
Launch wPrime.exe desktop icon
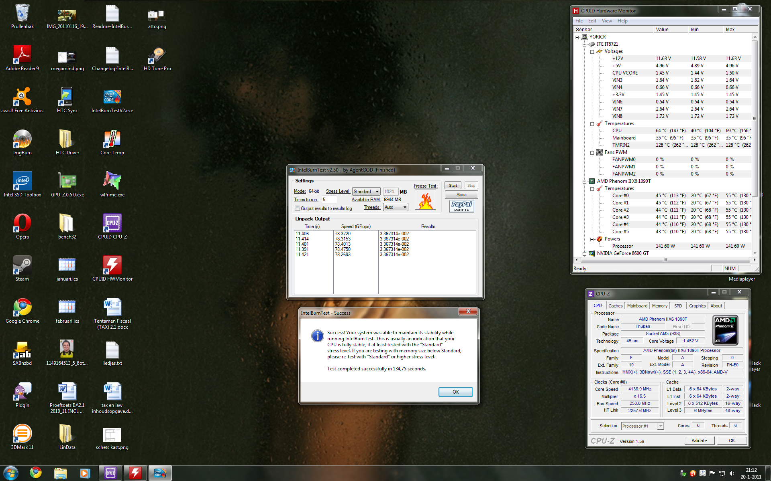[112, 184]
